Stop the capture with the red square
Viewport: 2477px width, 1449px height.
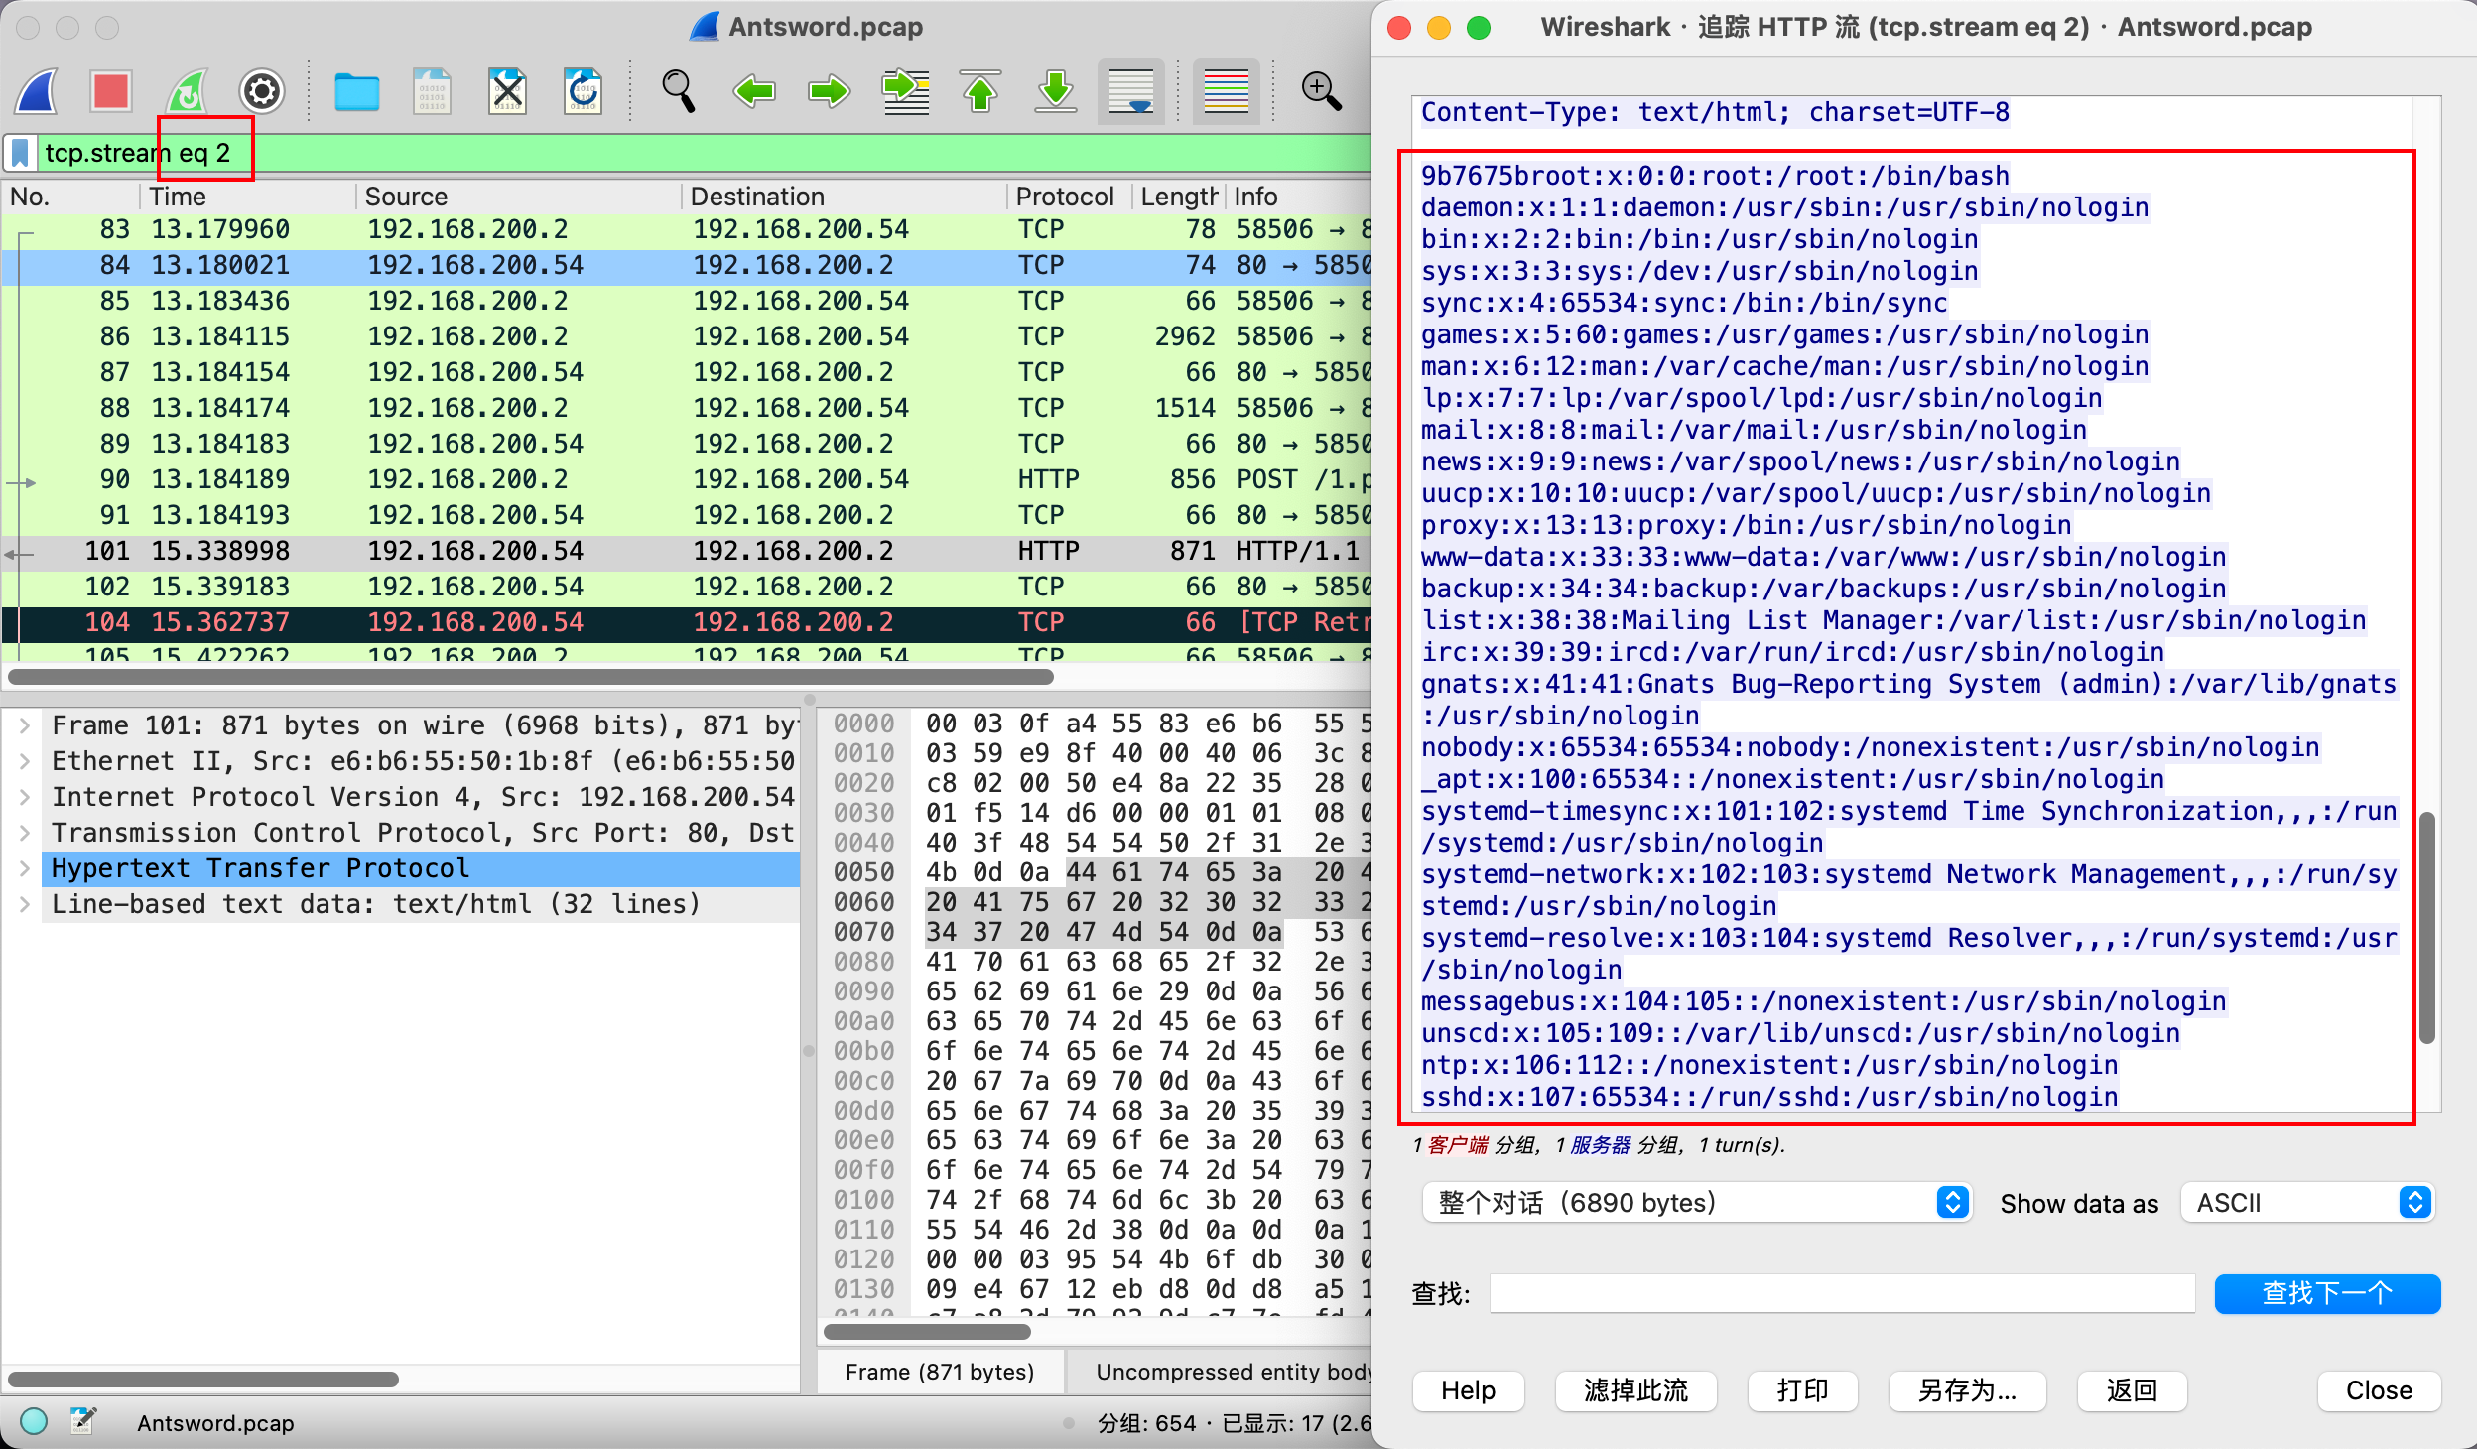[x=111, y=92]
